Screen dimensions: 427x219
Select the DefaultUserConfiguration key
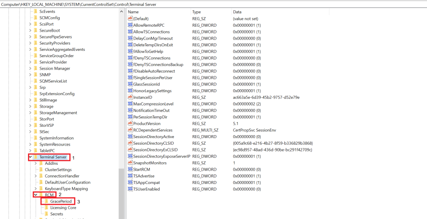pos(68,182)
